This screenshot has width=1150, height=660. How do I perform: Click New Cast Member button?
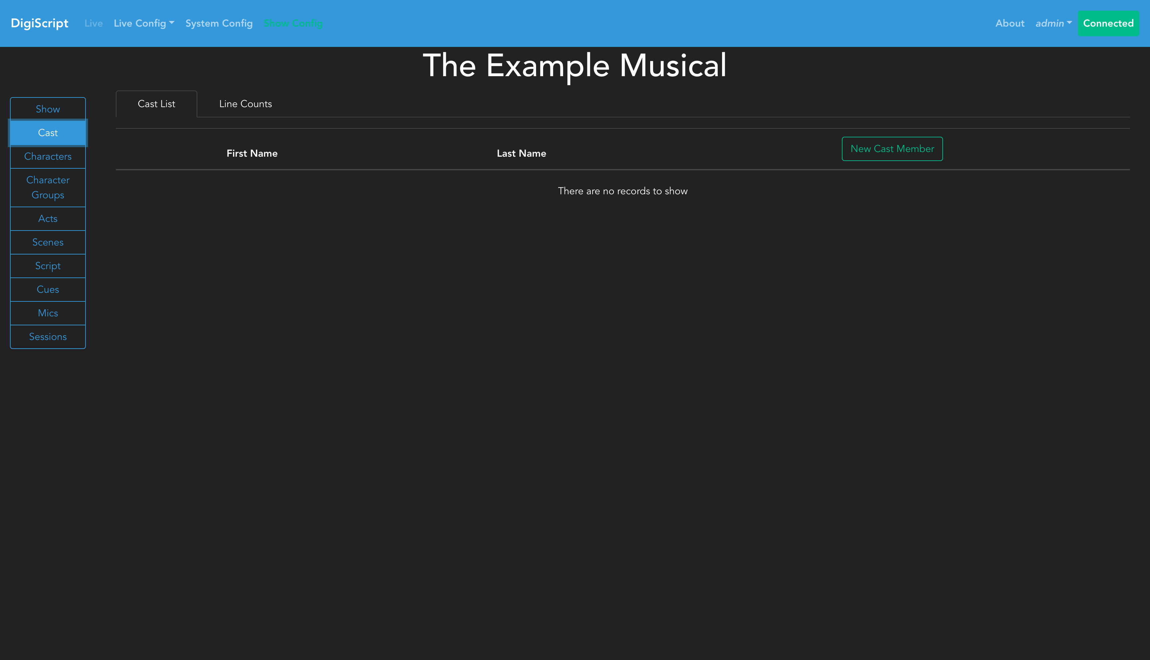coord(892,149)
